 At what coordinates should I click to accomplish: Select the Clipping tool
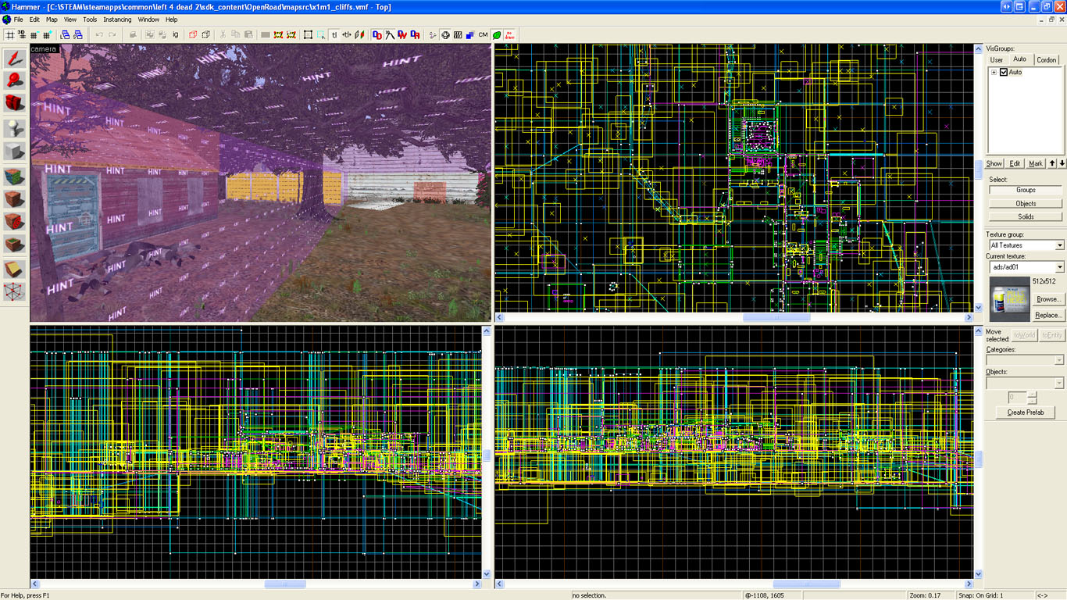(16, 270)
